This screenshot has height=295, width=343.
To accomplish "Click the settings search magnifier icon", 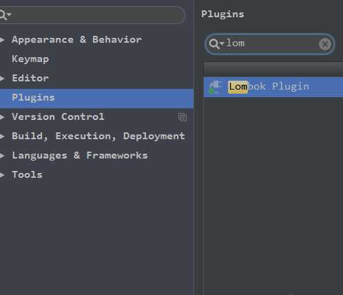I will pos(5,15).
